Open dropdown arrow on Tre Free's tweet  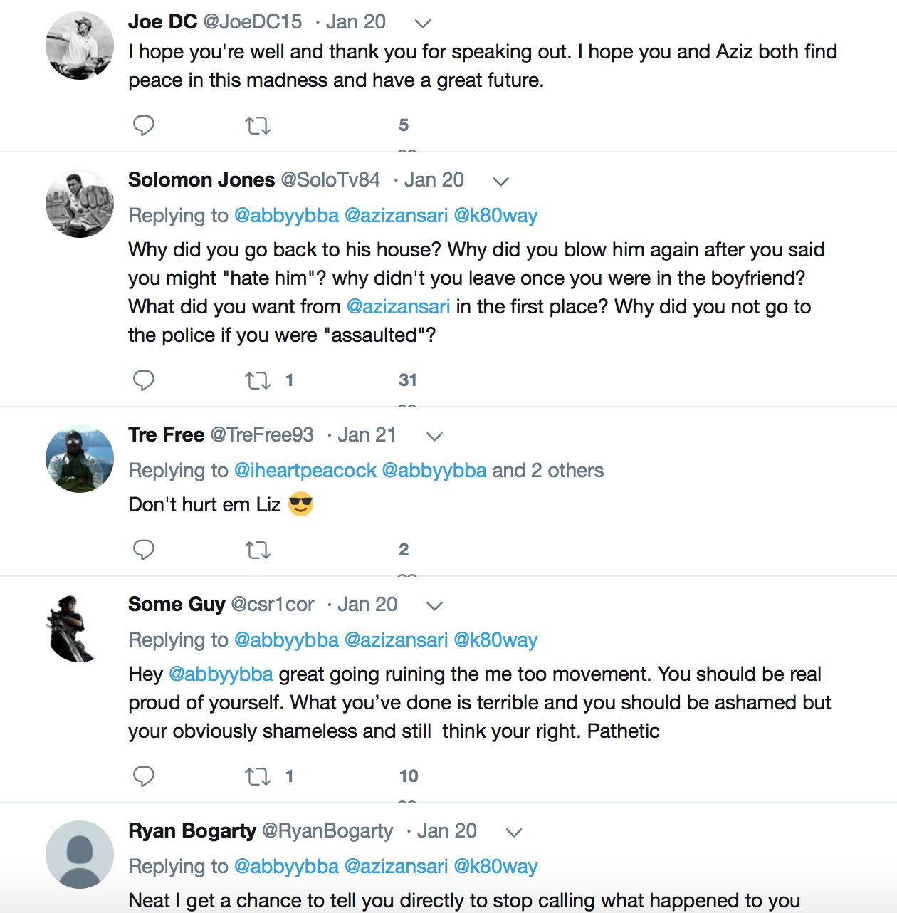[x=434, y=437]
